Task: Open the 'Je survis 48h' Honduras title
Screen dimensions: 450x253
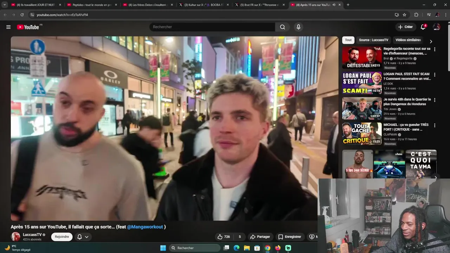Action: click(x=407, y=102)
